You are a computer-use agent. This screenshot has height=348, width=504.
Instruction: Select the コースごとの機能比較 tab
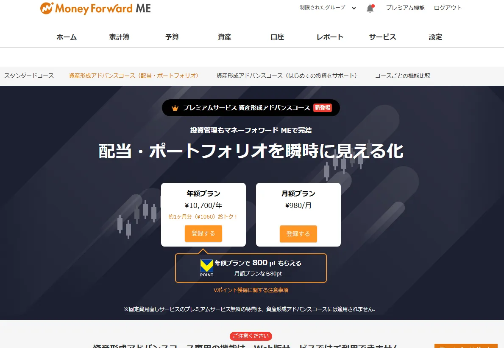click(402, 76)
